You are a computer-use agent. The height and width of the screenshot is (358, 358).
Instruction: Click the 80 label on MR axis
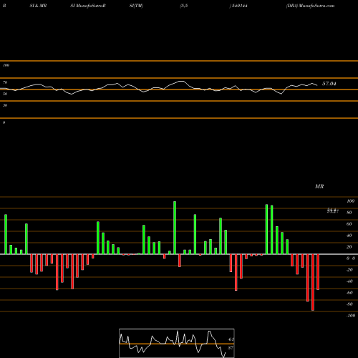click(349, 213)
